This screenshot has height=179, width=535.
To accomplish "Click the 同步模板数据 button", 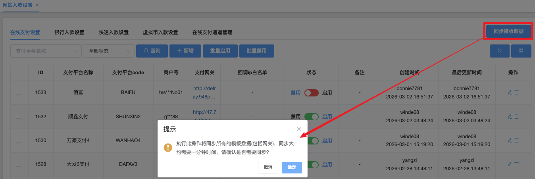I will pyautogui.click(x=508, y=31).
